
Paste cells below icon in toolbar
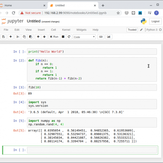tap(31, 37)
